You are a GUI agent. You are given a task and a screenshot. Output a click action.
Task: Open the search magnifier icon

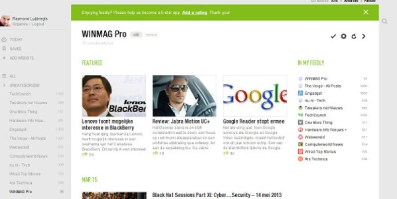coord(385,21)
